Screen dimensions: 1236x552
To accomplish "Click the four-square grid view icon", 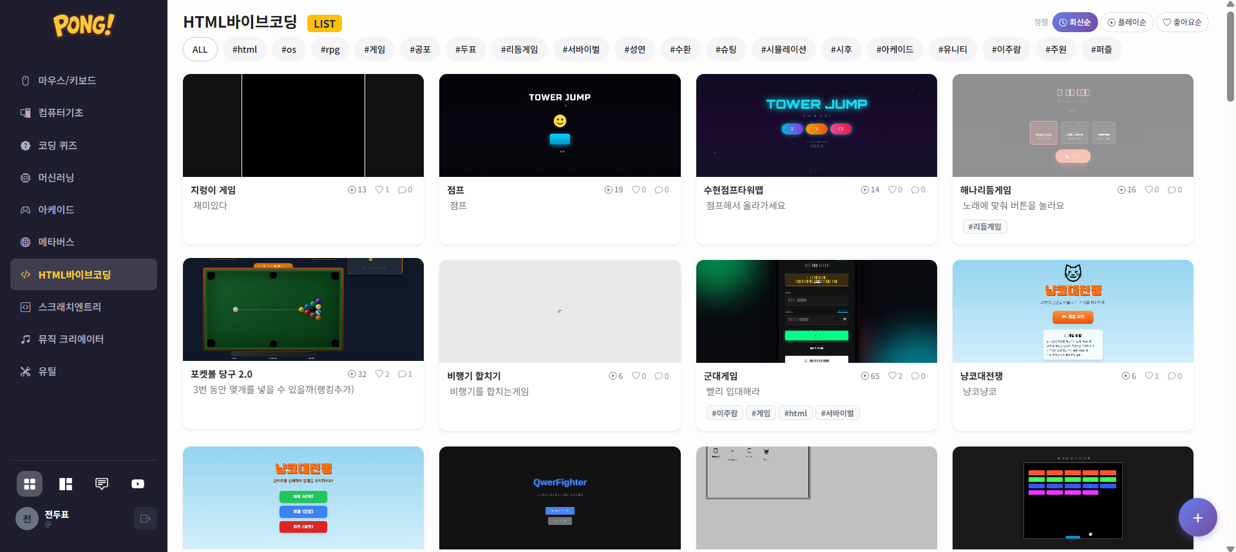I will (x=30, y=484).
